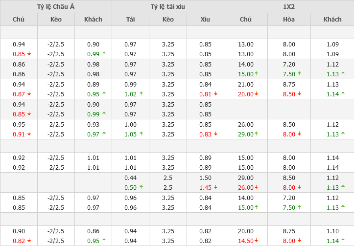The image size is (354, 246).
Task: Select the Tỷ lệ tài xỉu header
Action: click(x=168, y=7)
